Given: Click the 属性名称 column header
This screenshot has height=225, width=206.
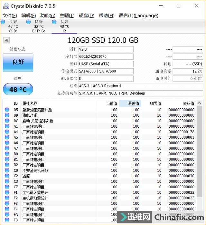Looking at the screenshot, I should [x=59, y=103].
